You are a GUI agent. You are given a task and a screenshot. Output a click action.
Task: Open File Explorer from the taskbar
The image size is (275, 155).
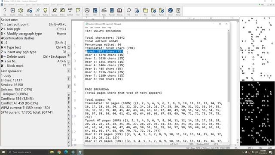tap(52, 152)
